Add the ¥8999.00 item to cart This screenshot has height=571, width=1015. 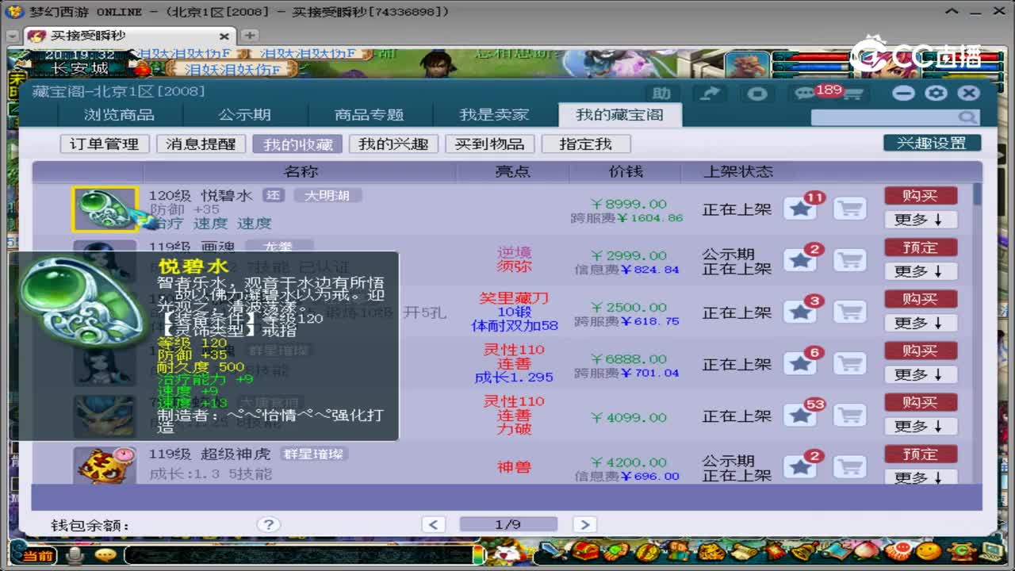click(x=850, y=209)
